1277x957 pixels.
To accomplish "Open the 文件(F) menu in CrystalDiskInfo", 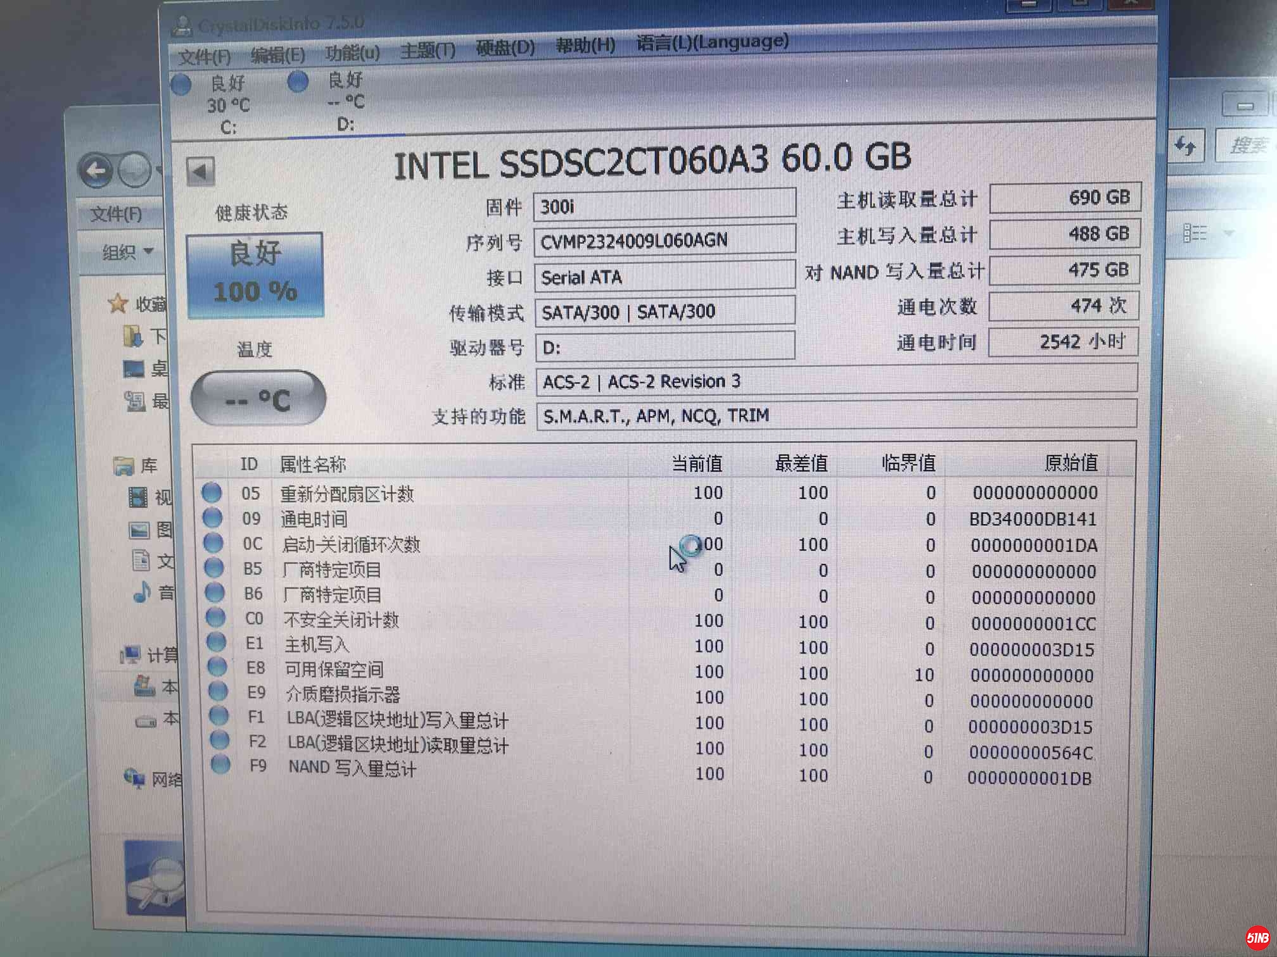I will point(204,58).
